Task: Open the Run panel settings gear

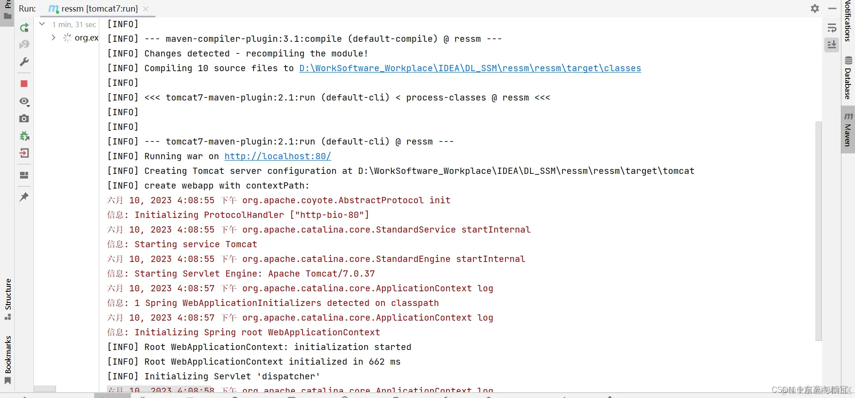Action: click(815, 8)
